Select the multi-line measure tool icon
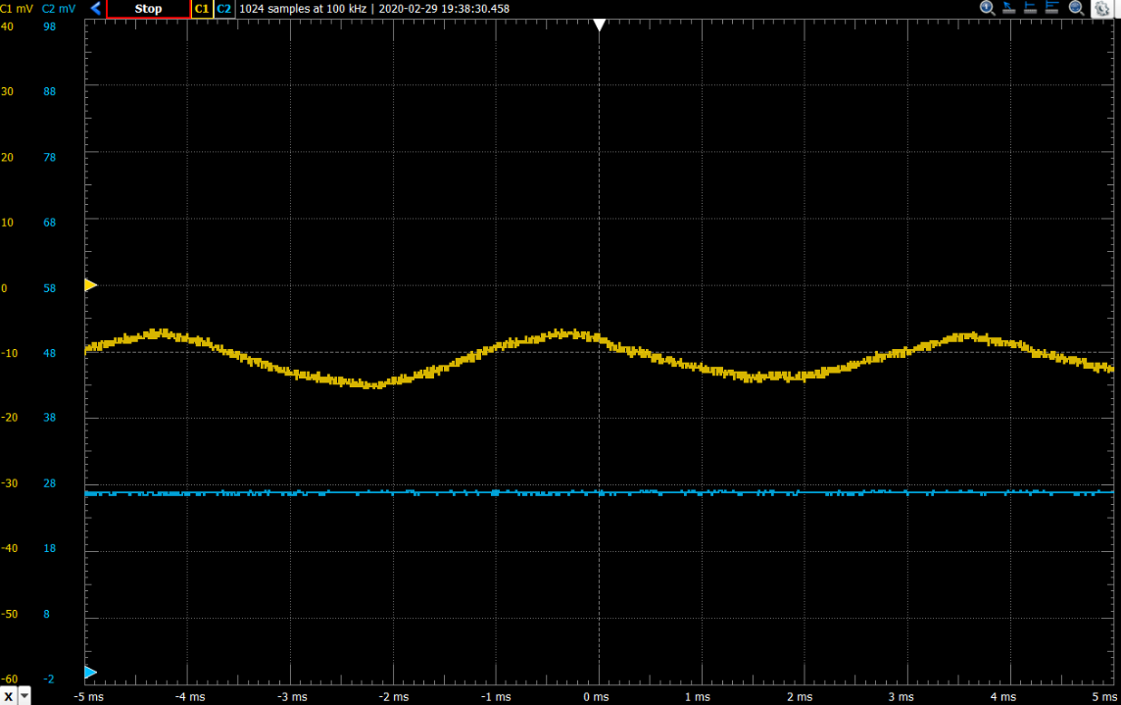1121x705 pixels. click(x=1051, y=8)
